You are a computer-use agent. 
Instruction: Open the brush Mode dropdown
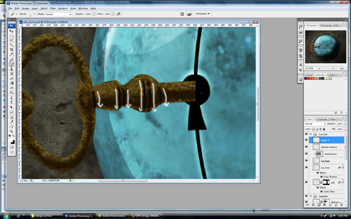click(x=58, y=14)
